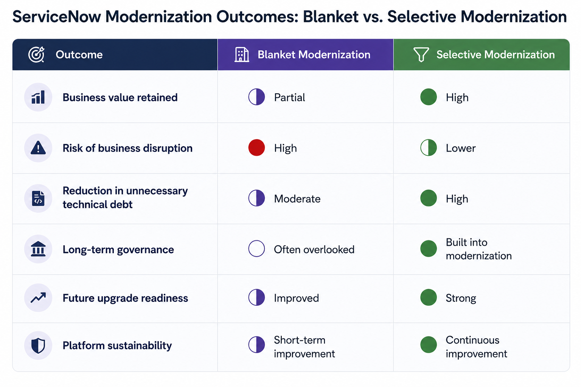581x387 pixels.
Task: Click the funnel icon for Selective Modernization
Action: pos(421,54)
